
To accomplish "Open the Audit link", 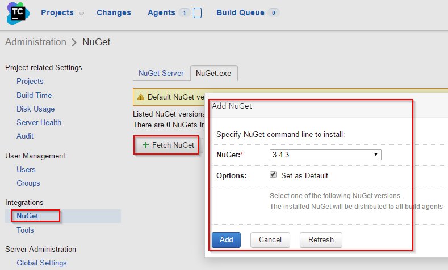I will [25, 136].
